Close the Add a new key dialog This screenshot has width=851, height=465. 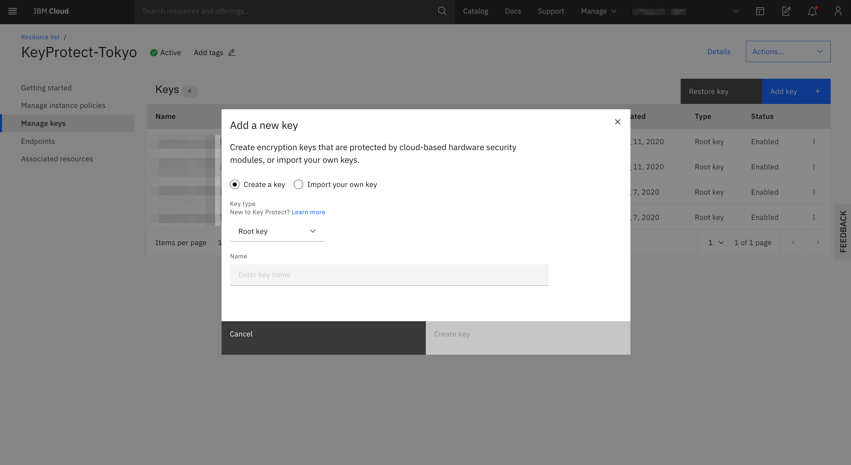(617, 122)
